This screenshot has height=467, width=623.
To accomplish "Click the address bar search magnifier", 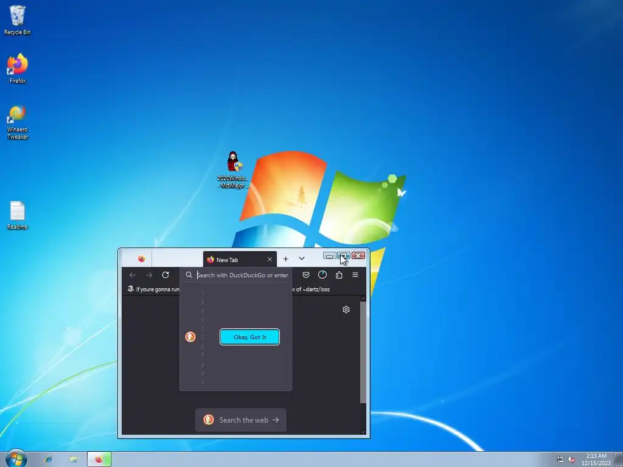I will pyautogui.click(x=189, y=275).
